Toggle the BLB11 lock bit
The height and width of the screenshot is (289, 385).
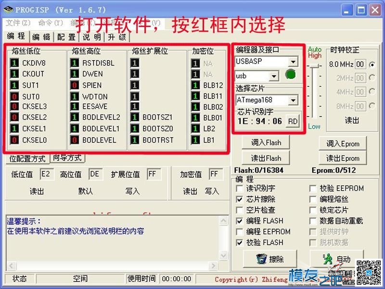tap(195, 96)
